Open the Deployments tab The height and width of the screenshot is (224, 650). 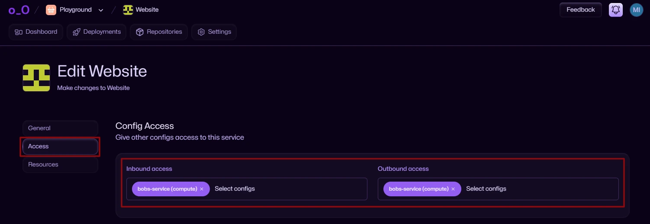click(x=97, y=32)
